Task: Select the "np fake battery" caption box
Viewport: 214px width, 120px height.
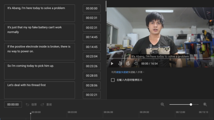Action: pyautogui.click(x=40, y=32)
